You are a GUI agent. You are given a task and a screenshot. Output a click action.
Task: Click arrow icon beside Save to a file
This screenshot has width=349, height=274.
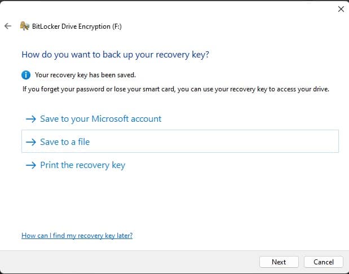(x=30, y=142)
